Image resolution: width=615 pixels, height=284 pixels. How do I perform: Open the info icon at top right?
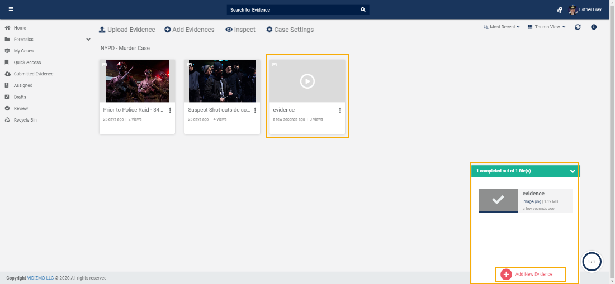click(x=594, y=27)
